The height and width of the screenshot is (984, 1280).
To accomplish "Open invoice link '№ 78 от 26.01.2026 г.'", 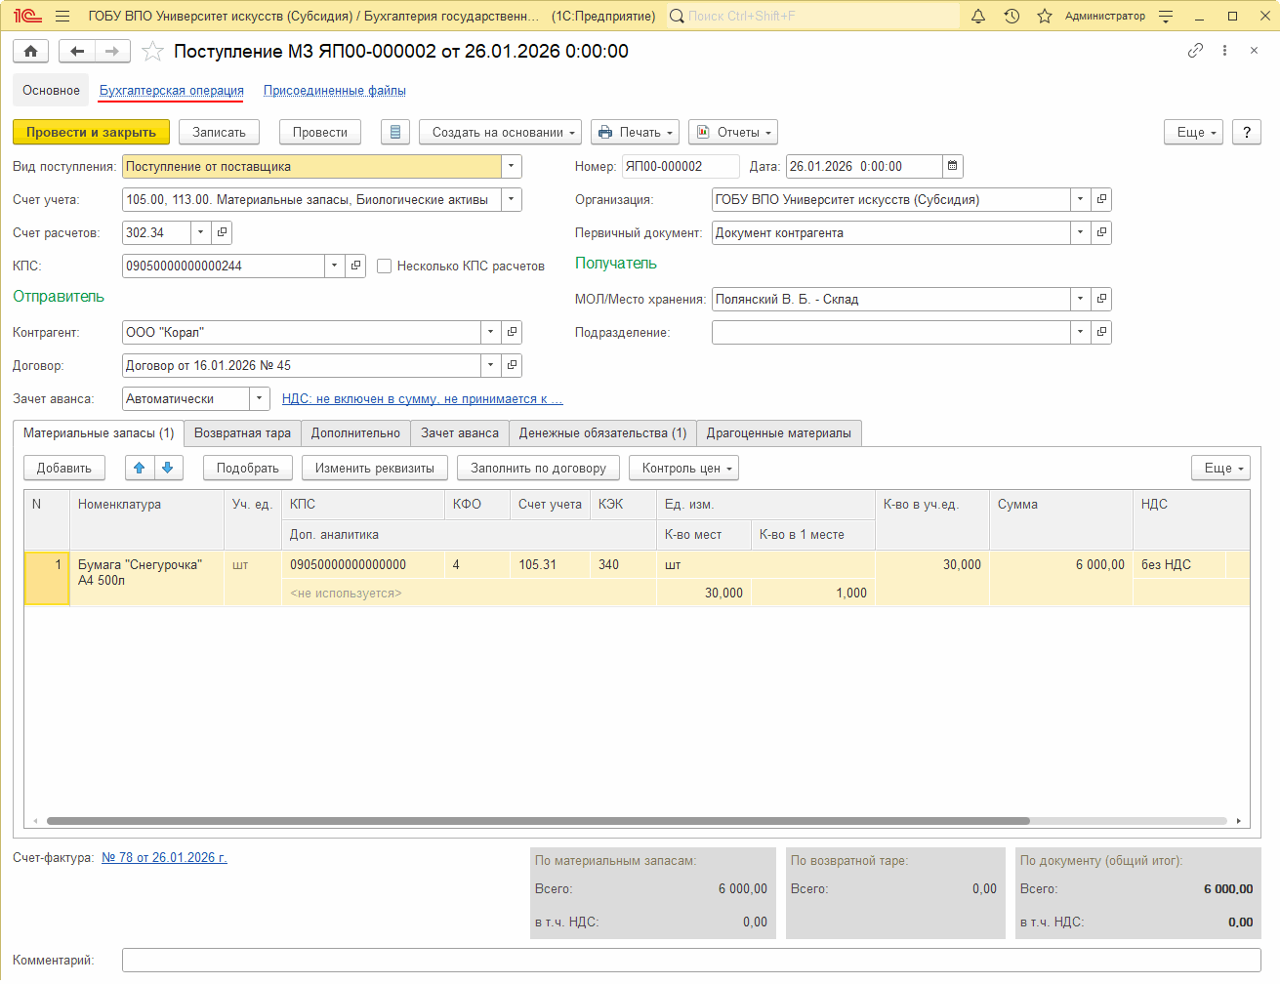I will [x=164, y=858].
